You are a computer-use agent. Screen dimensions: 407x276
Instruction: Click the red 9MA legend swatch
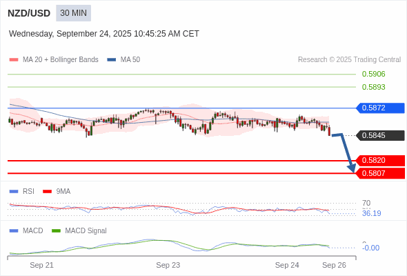47,192
